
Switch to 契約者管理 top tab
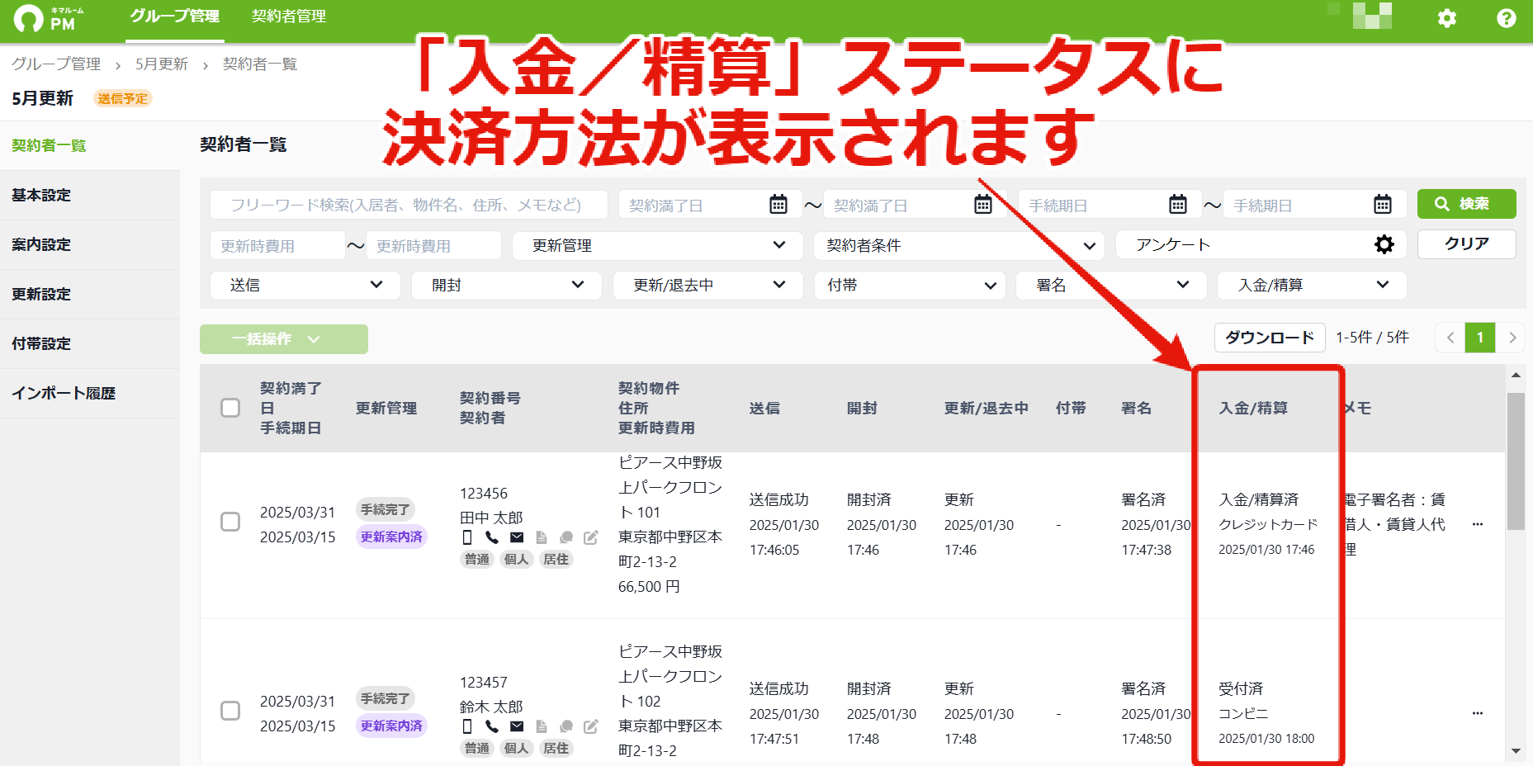point(289,17)
